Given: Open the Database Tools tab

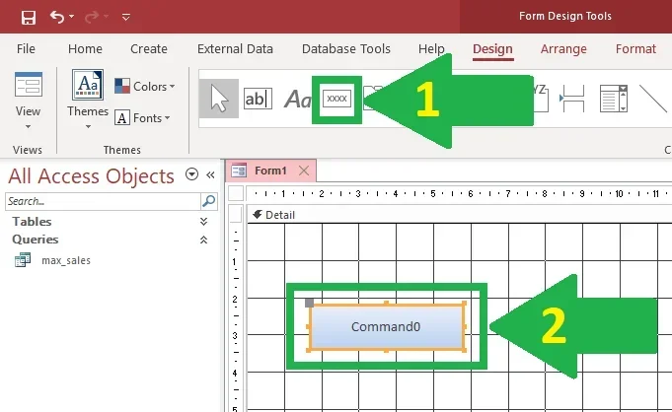Looking at the screenshot, I should pyautogui.click(x=345, y=49).
